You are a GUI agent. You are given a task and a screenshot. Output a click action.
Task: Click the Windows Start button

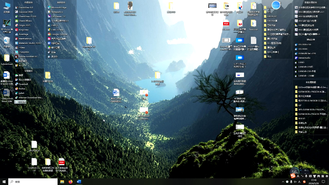4,182
